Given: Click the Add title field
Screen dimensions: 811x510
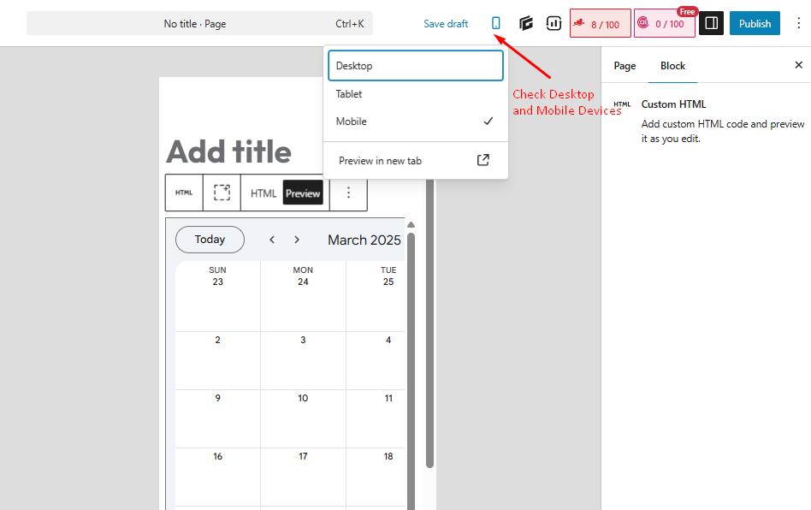Looking at the screenshot, I should (x=228, y=152).
